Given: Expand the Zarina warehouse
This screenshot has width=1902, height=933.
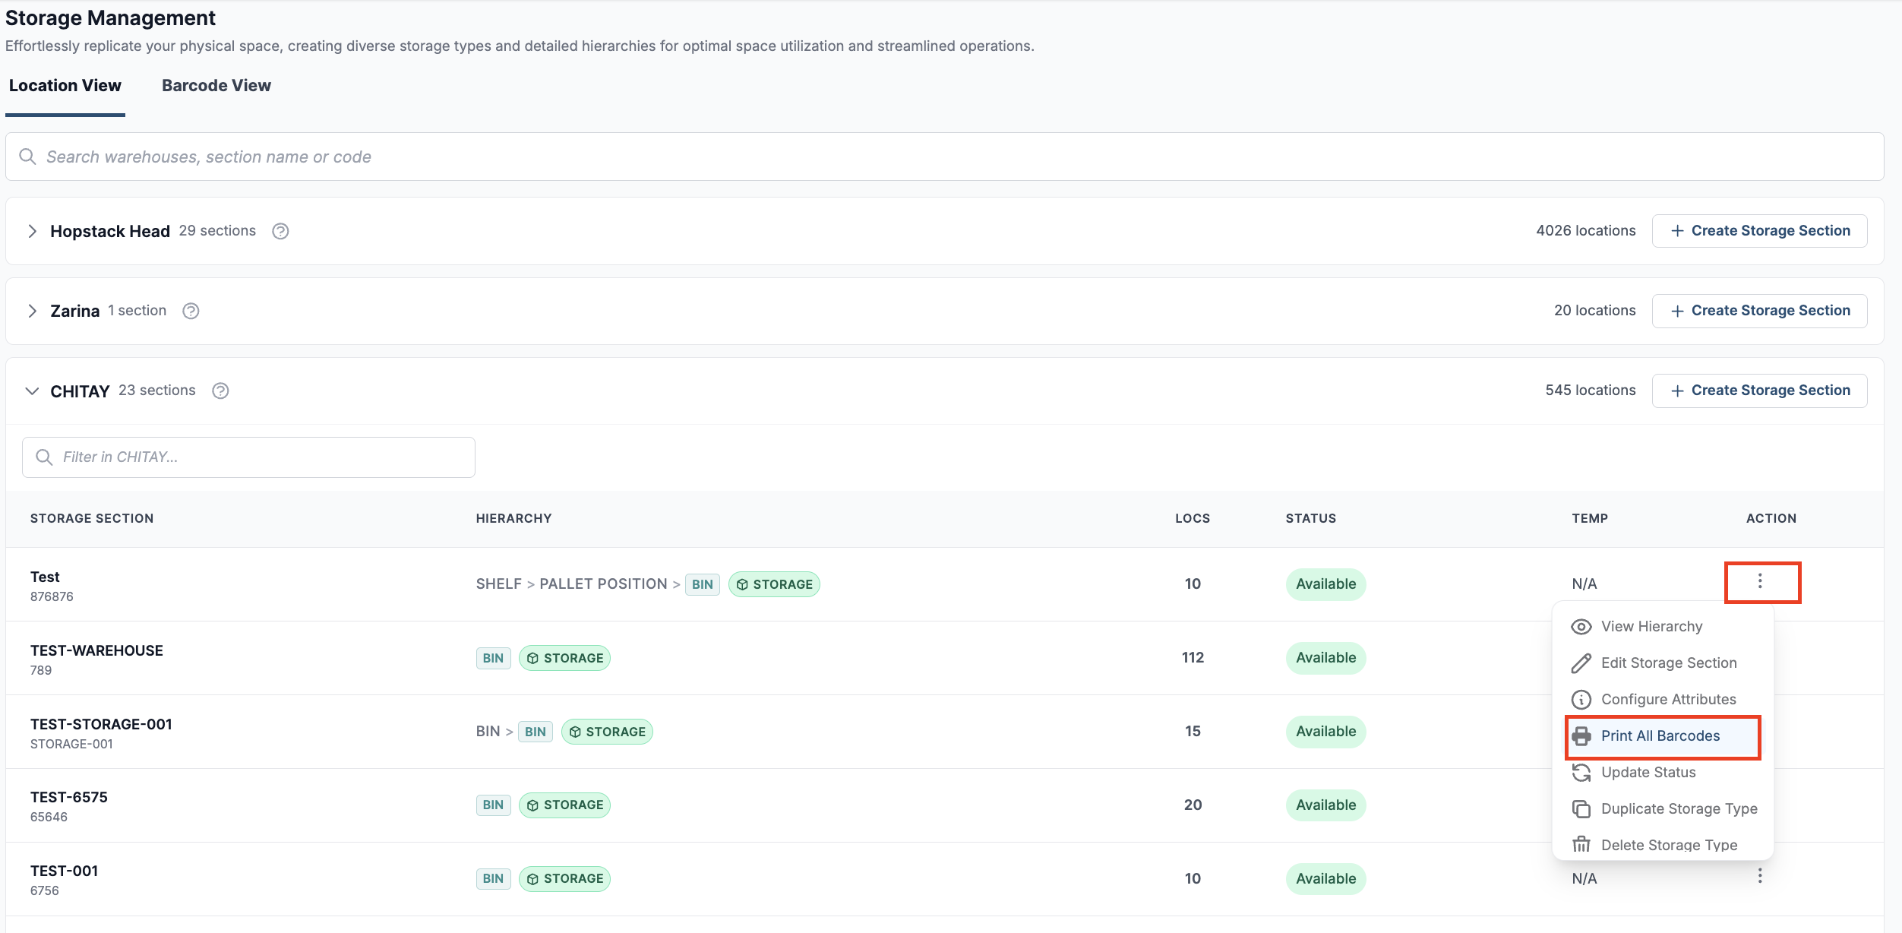Looking at the screenshot, I should pos(32,311).
